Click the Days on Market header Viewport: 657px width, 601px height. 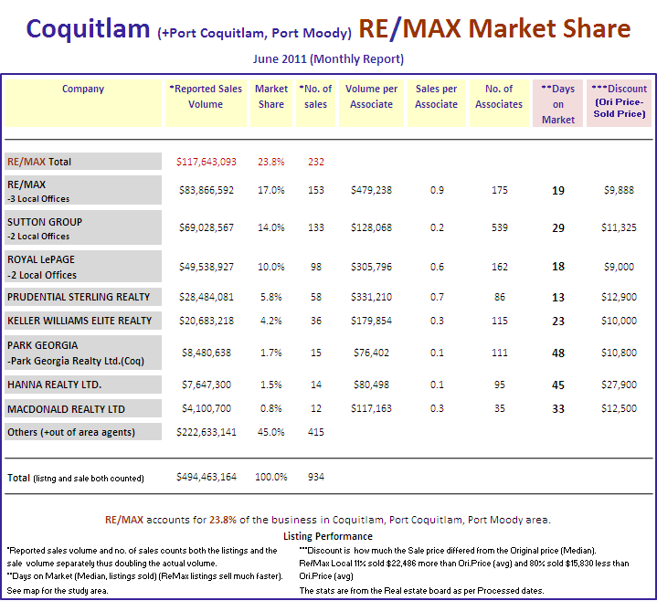(557, 104)
